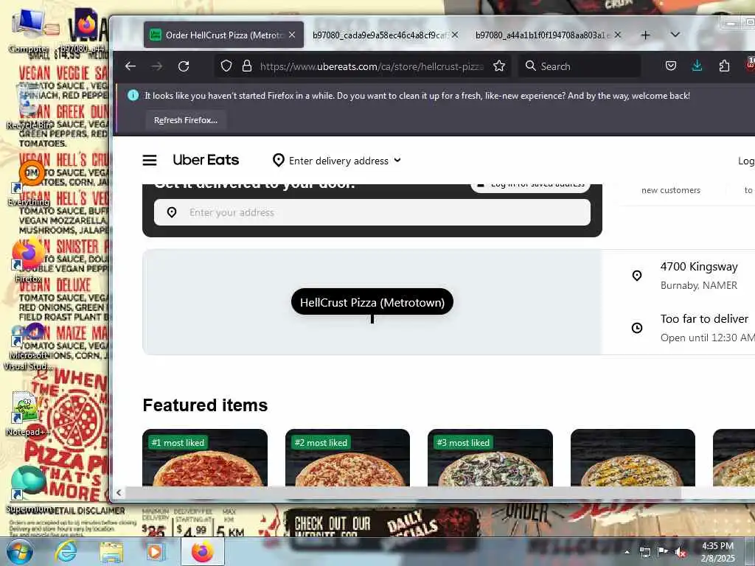755x566 pixels.
Task: Click the Firefox URL address bar
Action: (371, 66)
